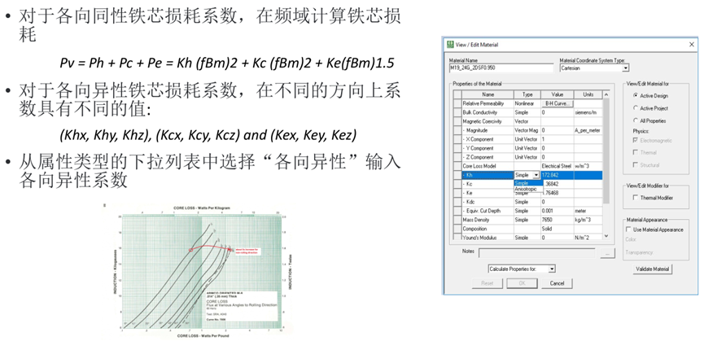Open Calculate Properties for dropdown
The width and height of the screenshot is (704, 341).
(x=553, y=269)
